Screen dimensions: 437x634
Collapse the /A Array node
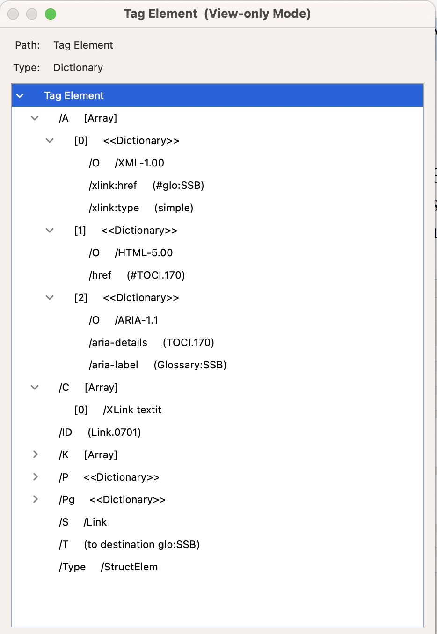[35, 118]
